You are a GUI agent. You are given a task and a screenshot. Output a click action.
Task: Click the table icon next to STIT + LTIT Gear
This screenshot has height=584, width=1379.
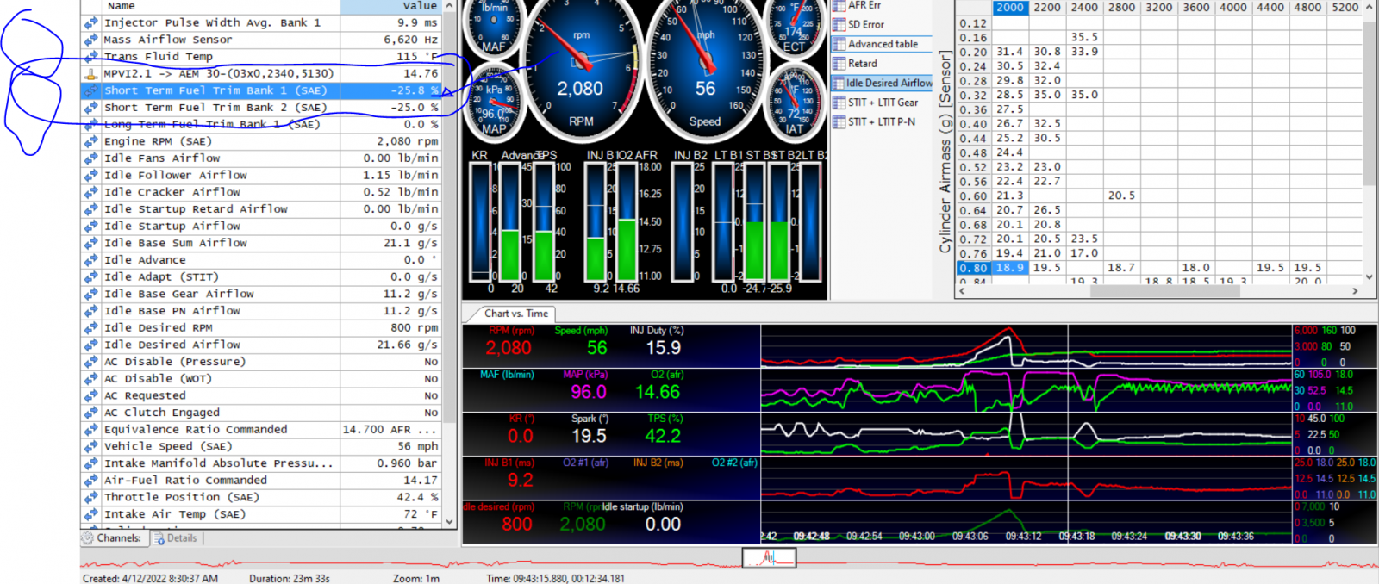(x=839, y=103)
